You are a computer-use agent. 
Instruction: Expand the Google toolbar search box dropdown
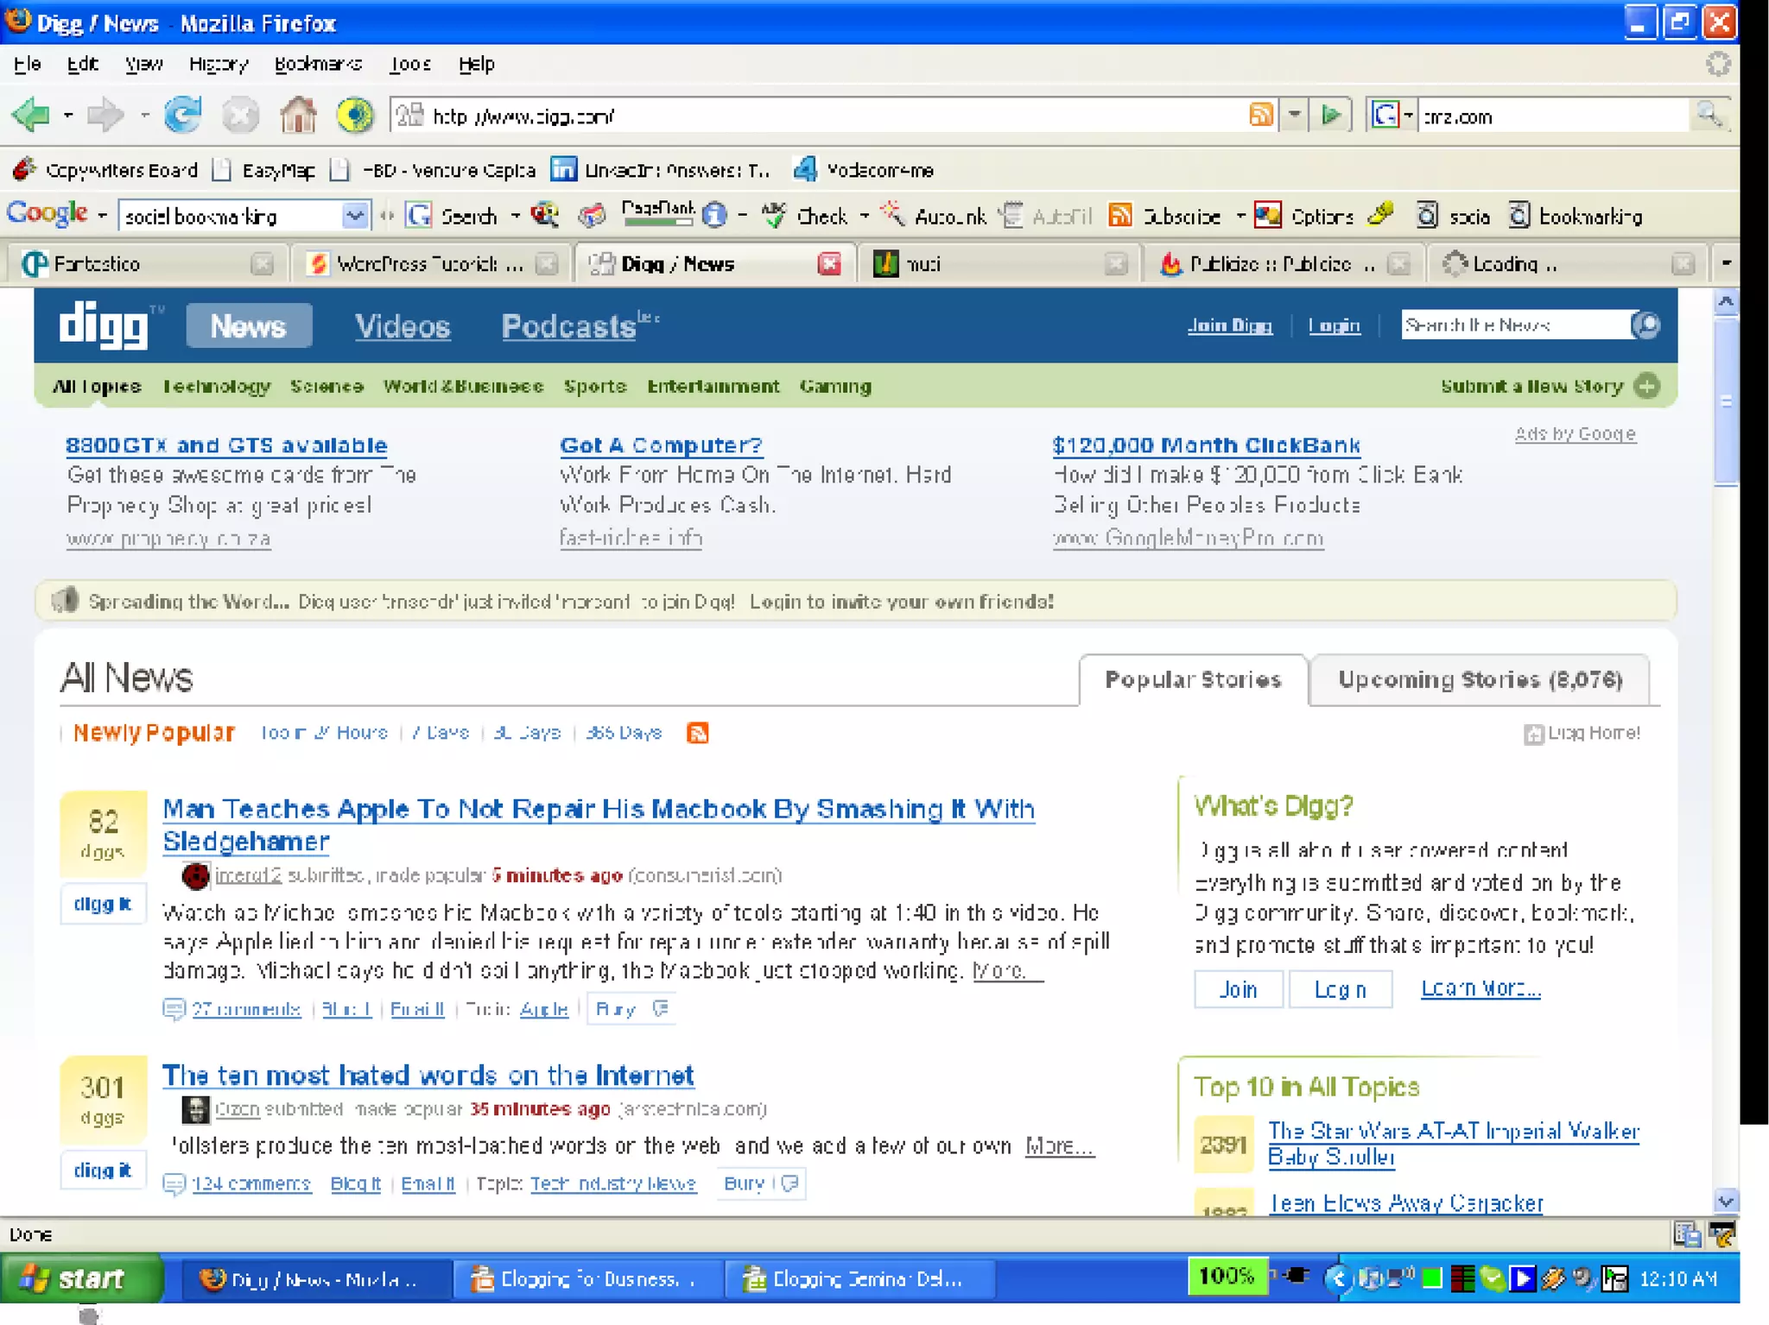(354, 216)
